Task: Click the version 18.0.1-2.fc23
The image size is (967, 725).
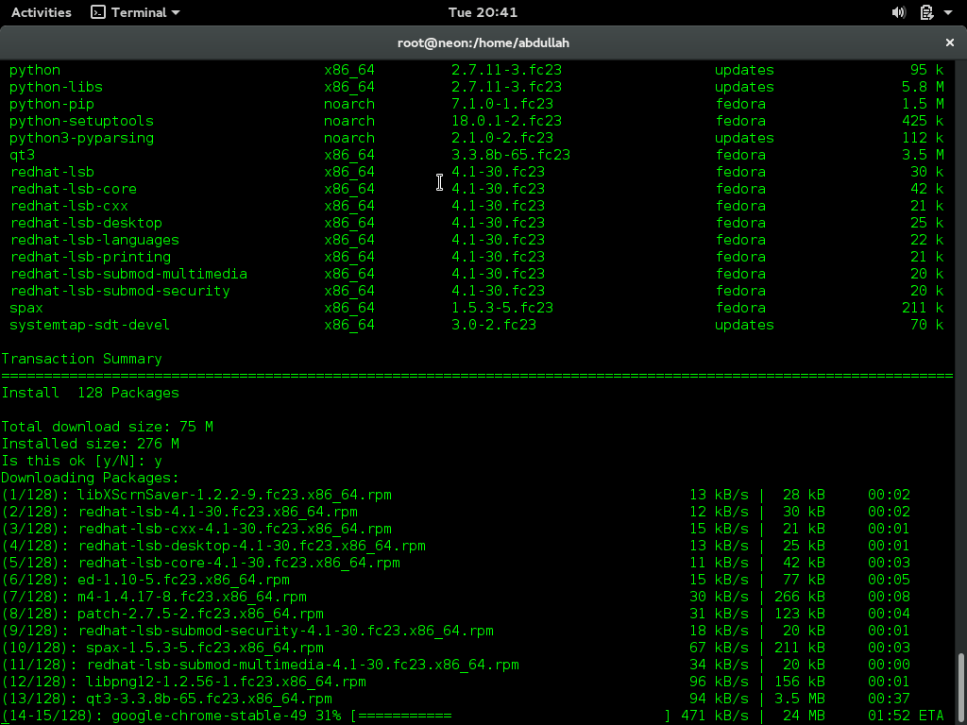Action: pos(506,121)
